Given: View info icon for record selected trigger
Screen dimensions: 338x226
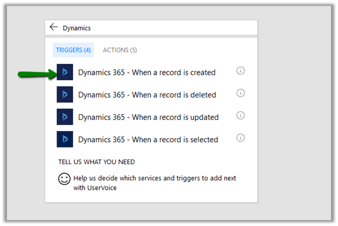Looking at the screenshot, I should [x=241, y=138].
